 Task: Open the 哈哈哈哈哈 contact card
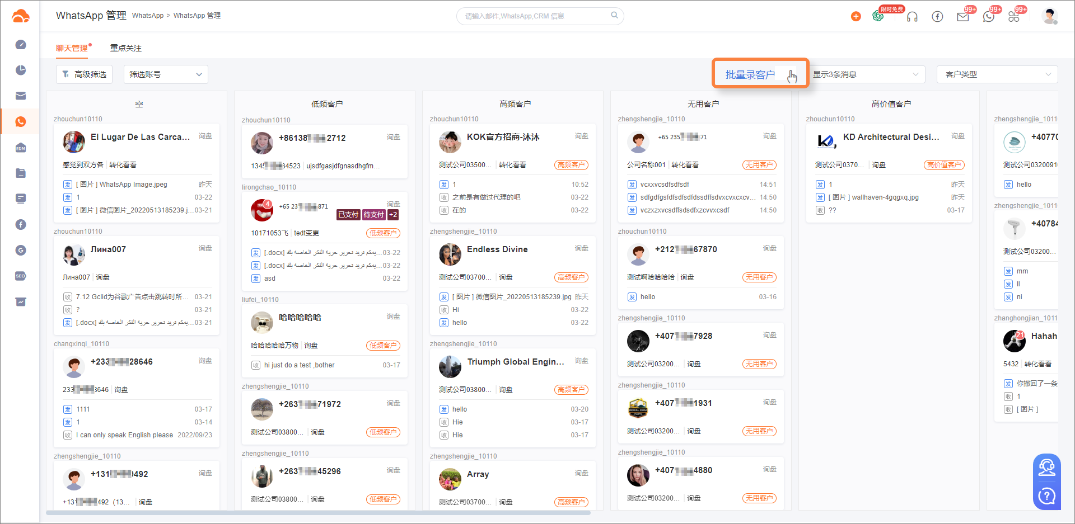tap(325, 341)
